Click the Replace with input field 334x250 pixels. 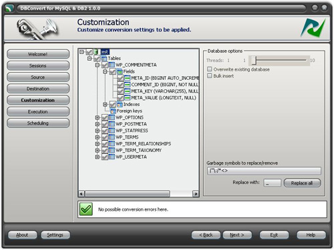point(273,183)
